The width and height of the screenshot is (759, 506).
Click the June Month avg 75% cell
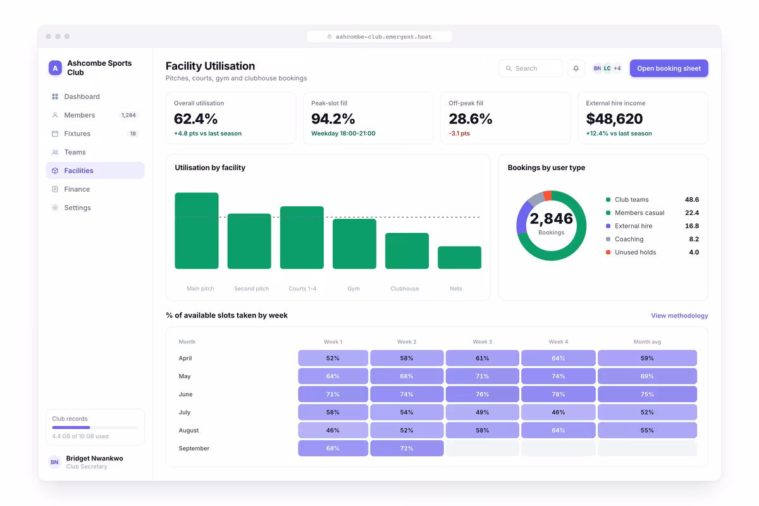tap(647, 394)
